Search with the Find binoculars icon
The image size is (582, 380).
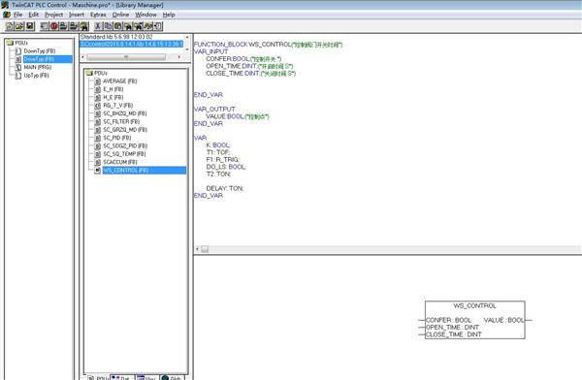point(128,26)
